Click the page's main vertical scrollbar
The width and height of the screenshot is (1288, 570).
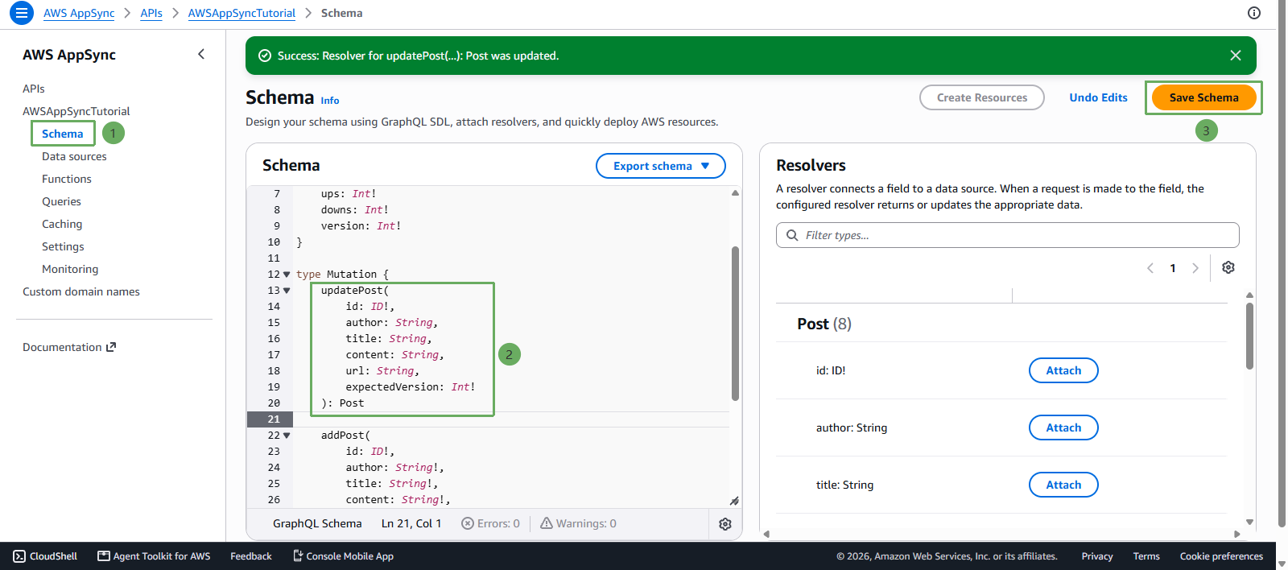pyautogui.click(x=1282, y=262)
